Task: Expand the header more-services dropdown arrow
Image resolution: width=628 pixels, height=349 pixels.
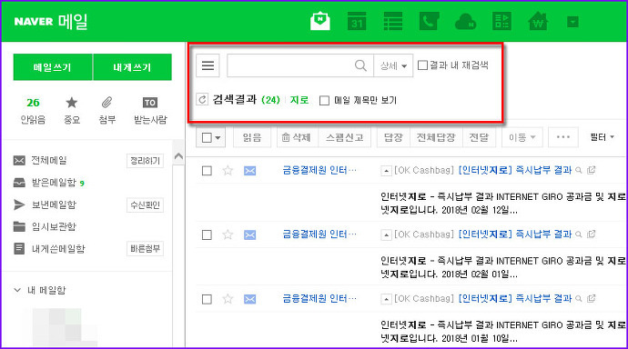Action: point(572,22)
